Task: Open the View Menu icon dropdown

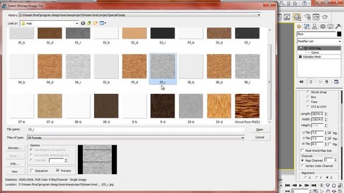Action: pyautogui.click(x=103, y=23)
